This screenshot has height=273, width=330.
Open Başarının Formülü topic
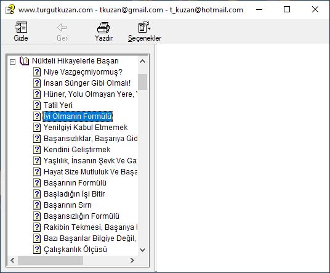pos(75,183)
